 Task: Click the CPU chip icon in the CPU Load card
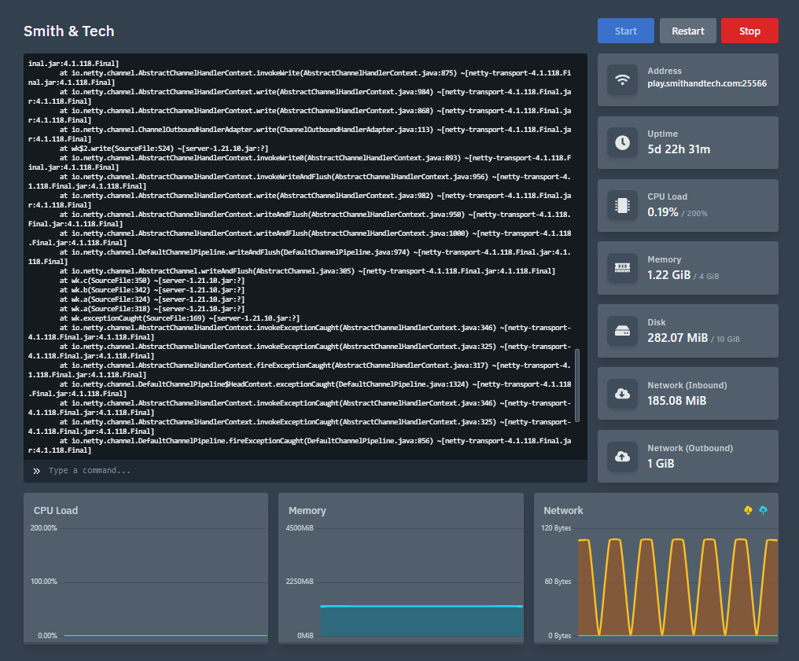[622, 205]
